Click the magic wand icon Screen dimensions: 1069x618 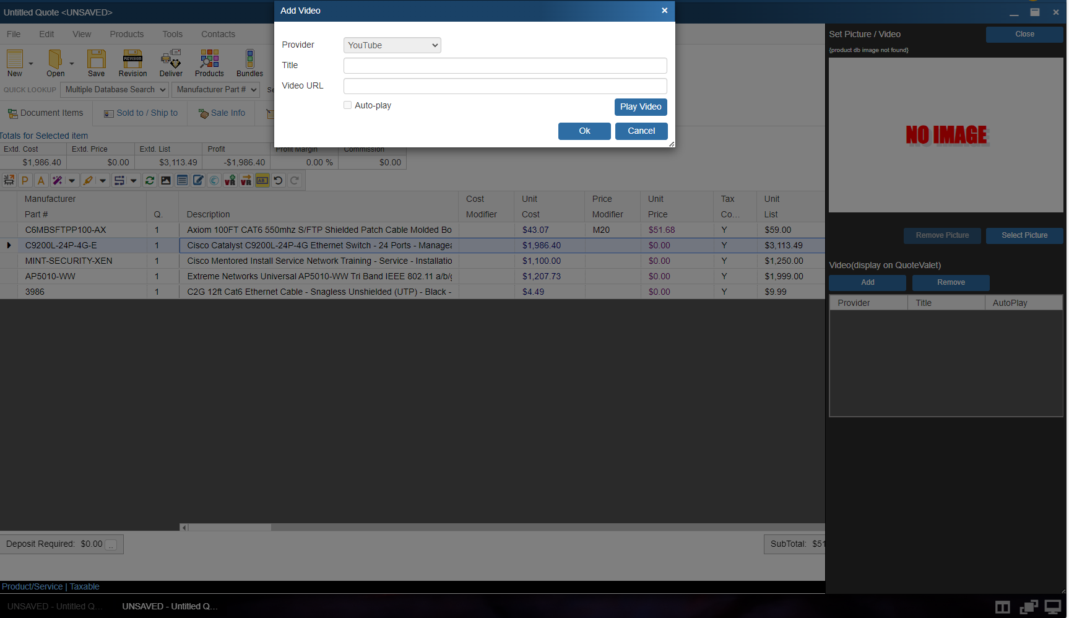(x=57, y=180)
